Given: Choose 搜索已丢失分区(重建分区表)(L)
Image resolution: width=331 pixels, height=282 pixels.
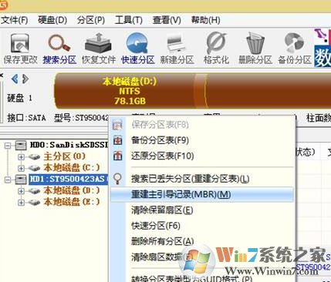Looking at the screenshot, I should coord(202,179).
